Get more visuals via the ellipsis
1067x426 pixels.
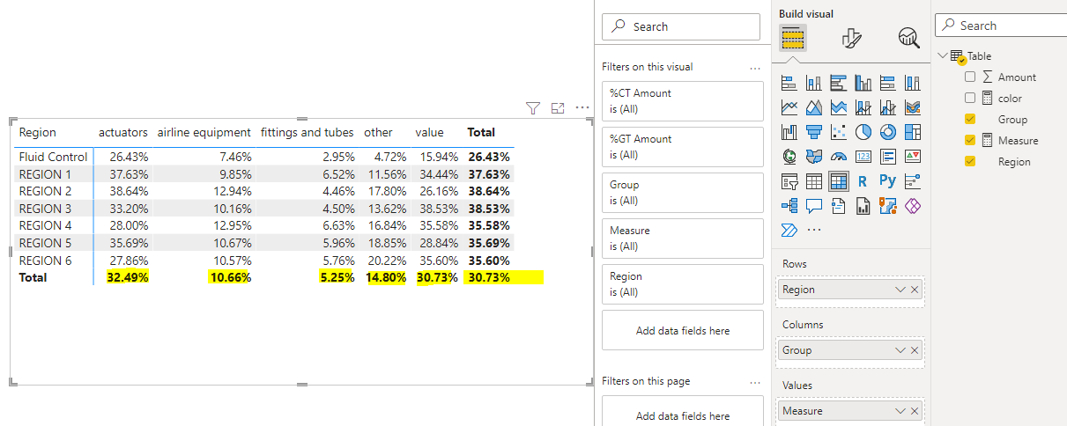click(814, 231)
